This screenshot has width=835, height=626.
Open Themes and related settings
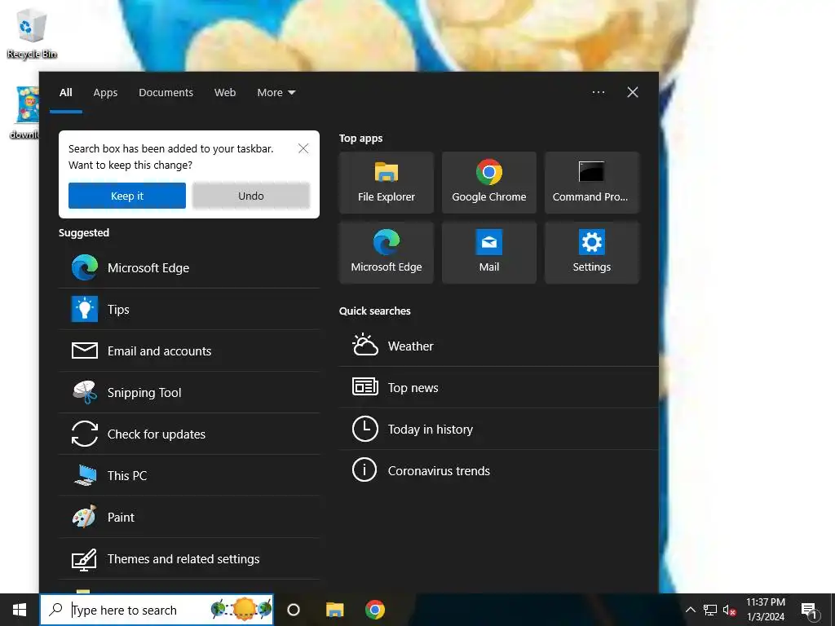189,558
